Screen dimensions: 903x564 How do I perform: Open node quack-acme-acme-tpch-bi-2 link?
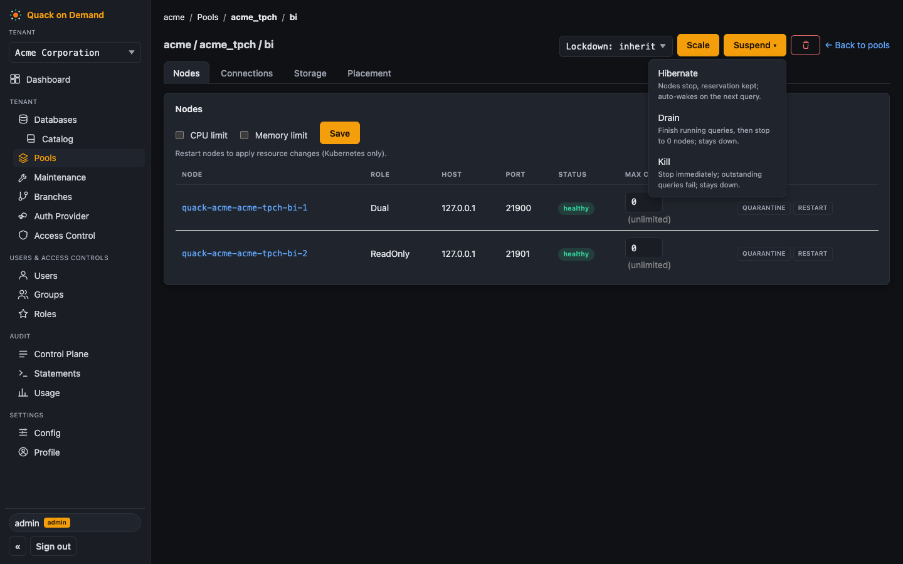245,253
